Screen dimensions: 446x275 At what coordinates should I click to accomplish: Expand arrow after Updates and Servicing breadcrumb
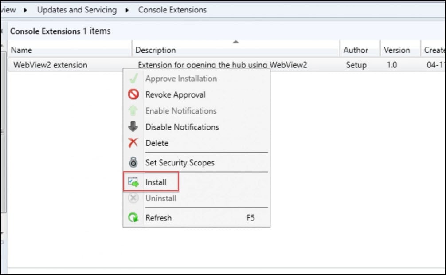pos(127,10)
